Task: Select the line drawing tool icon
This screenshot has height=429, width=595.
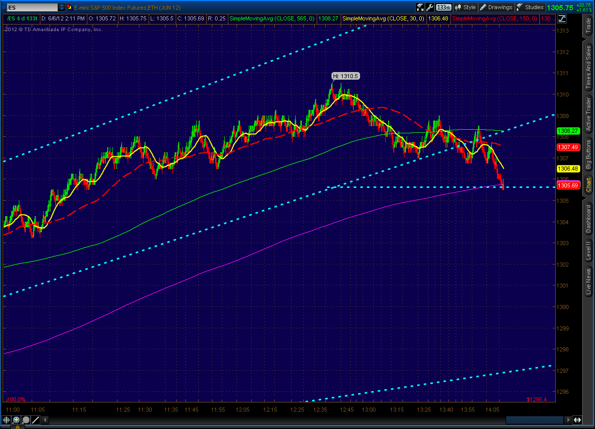Action: click(36, 420)
